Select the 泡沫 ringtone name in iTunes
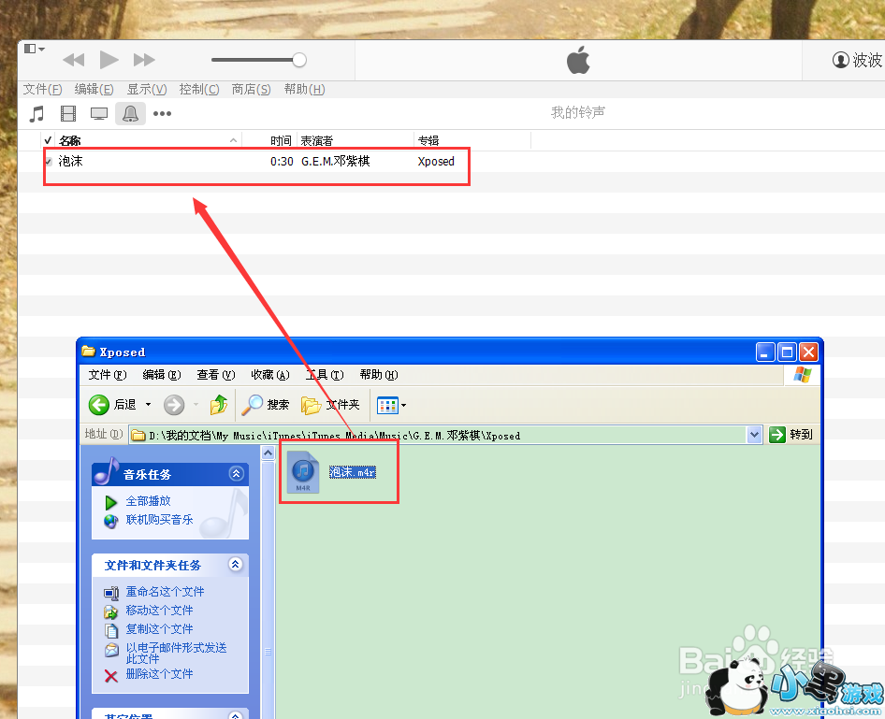 pyautogui.click(x=70, y=161)
